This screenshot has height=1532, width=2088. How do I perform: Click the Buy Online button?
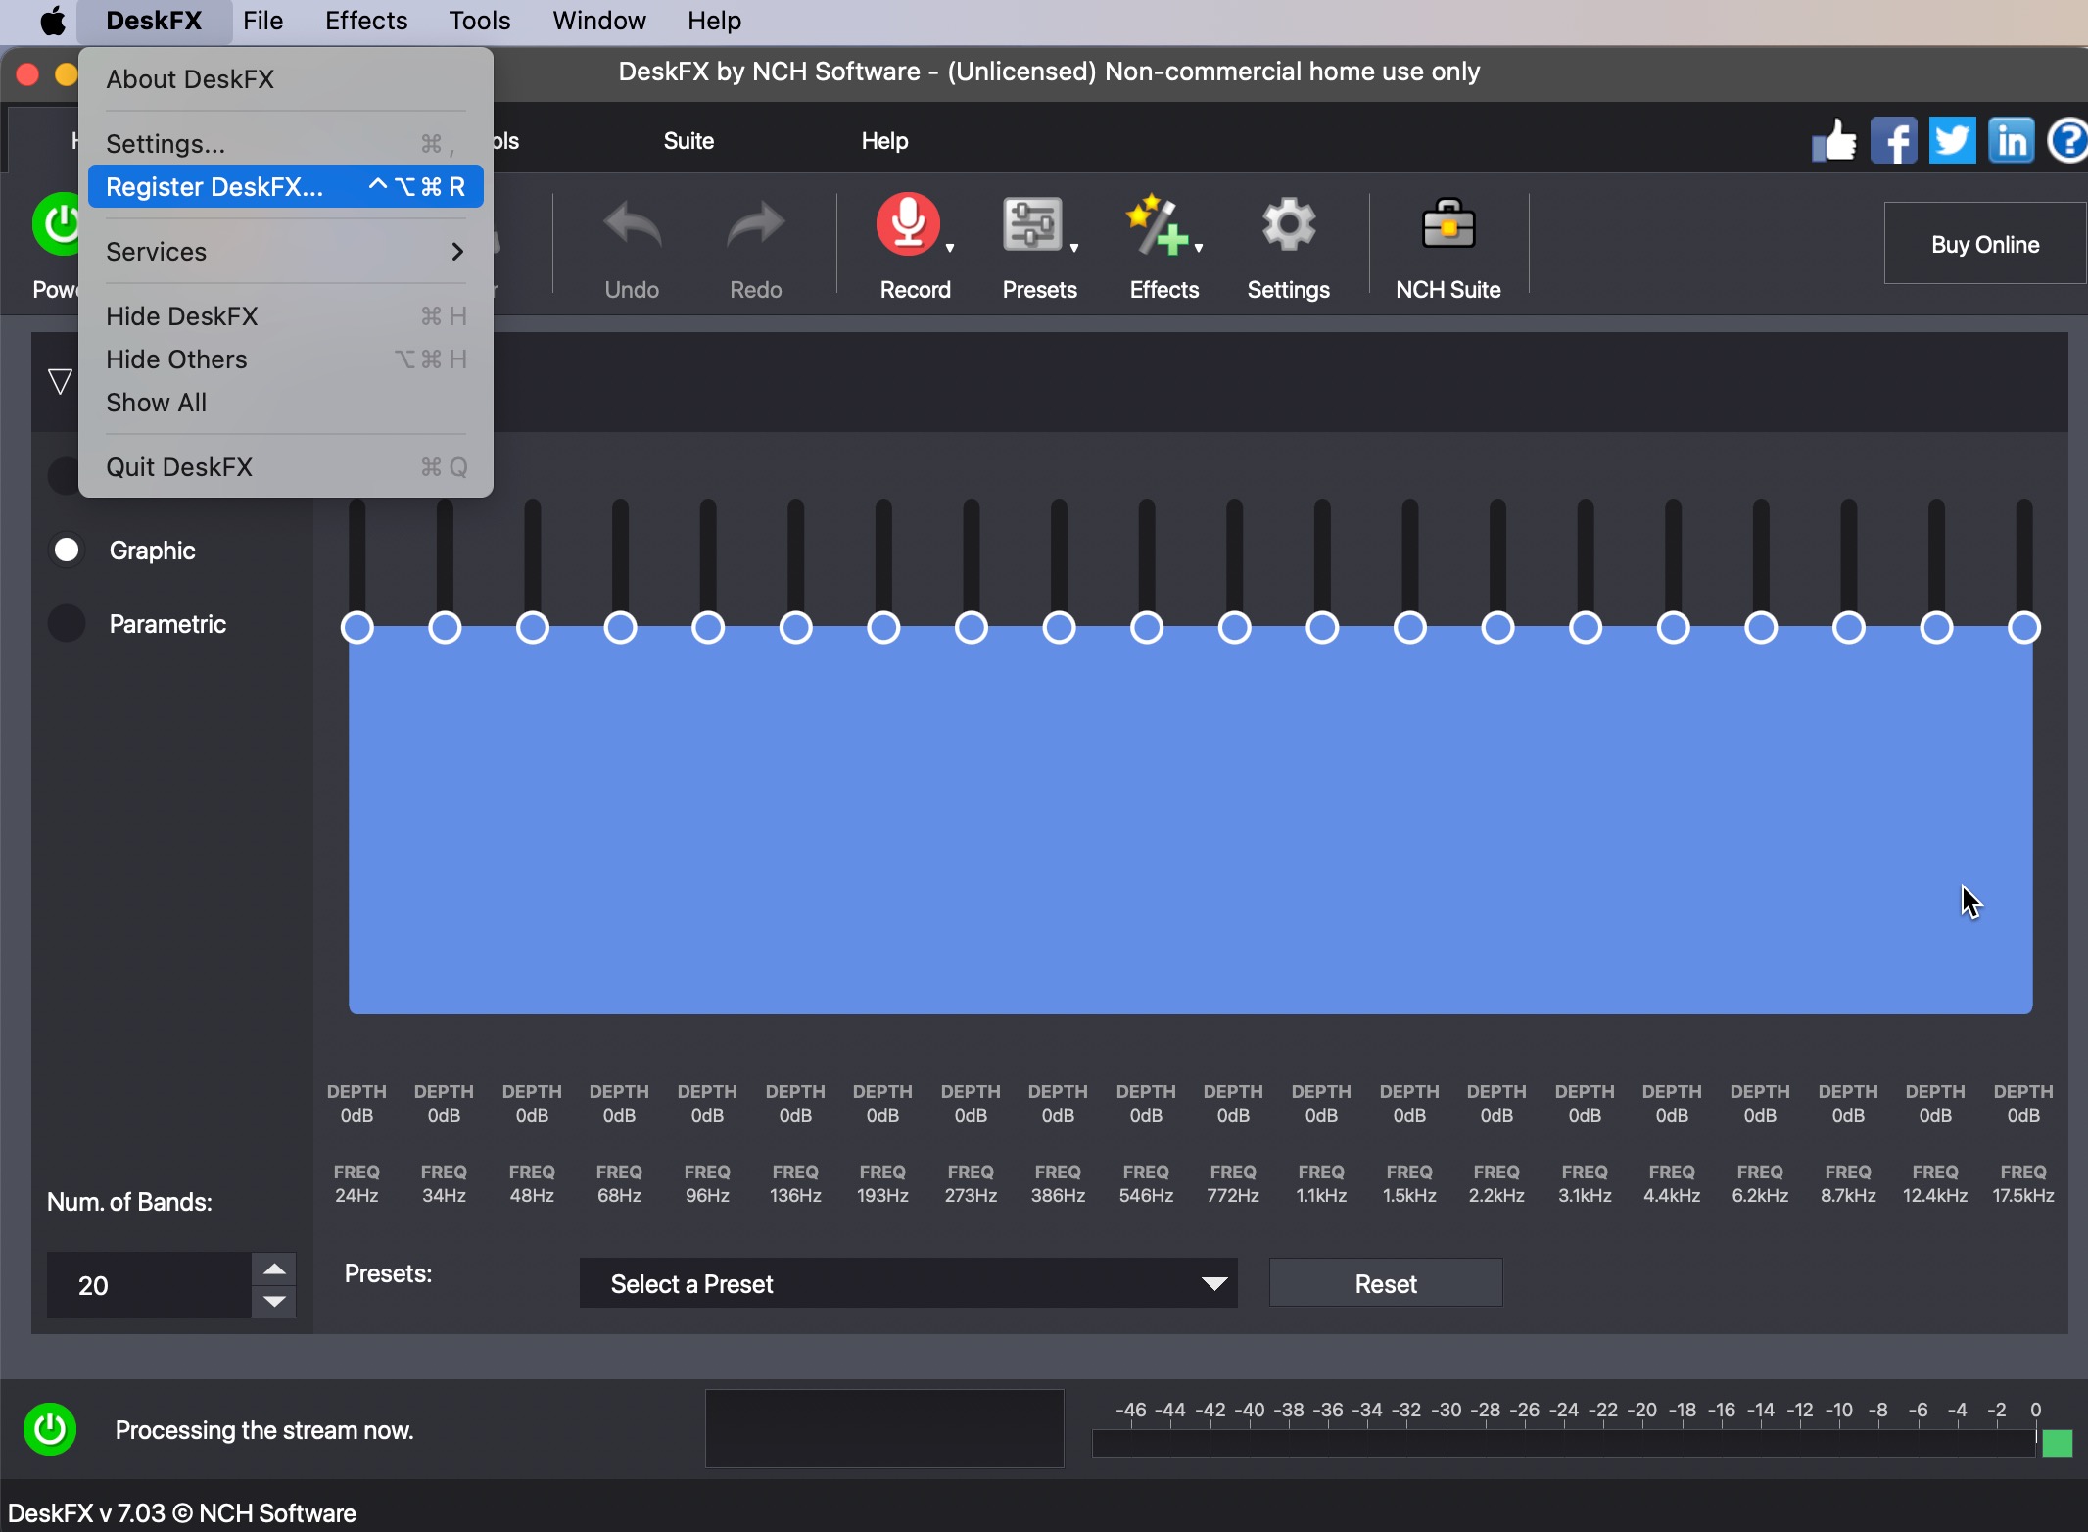click(1984, 244)
